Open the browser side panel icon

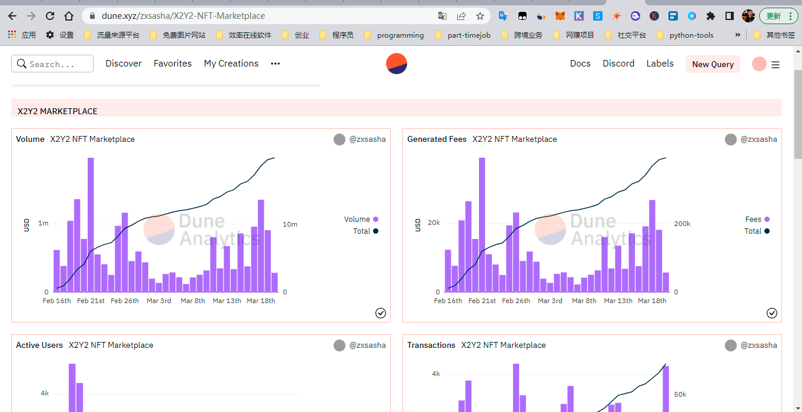[x=730, y=16]
